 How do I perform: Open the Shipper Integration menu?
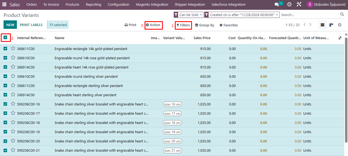(x=190, y=5)
